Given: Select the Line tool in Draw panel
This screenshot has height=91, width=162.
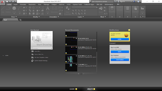Looking at the screenshot, I should click(3, 10).
